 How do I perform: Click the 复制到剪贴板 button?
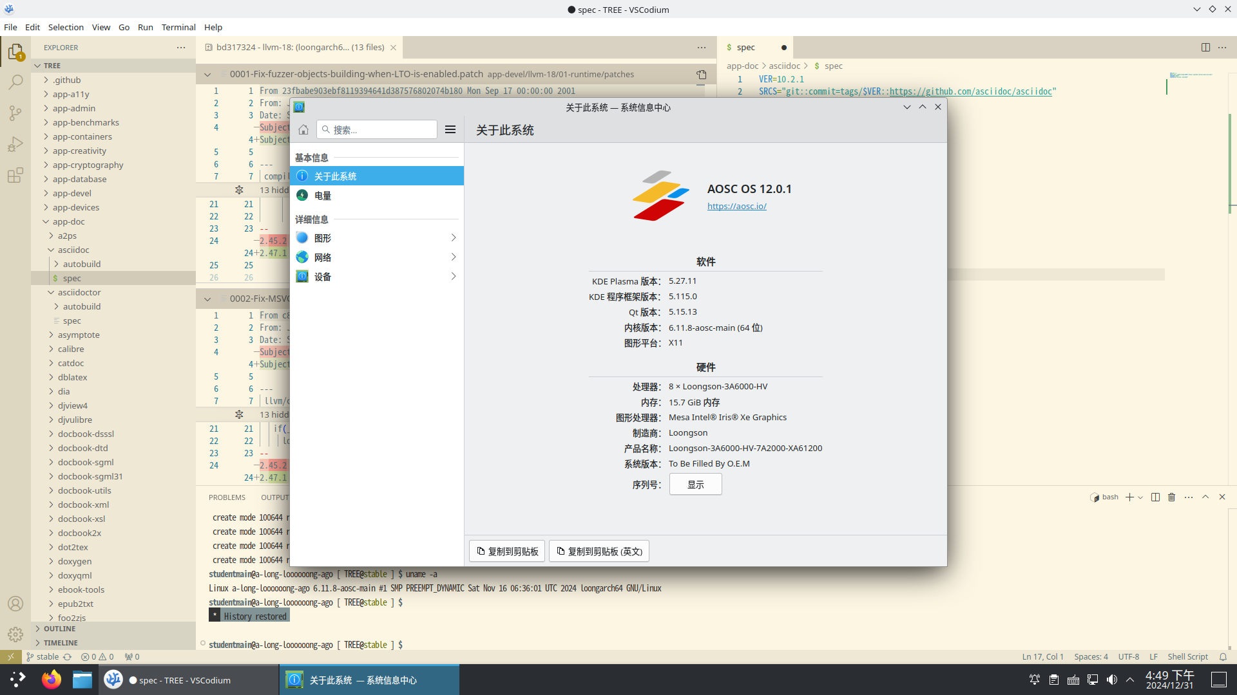(x=506, y=551)
